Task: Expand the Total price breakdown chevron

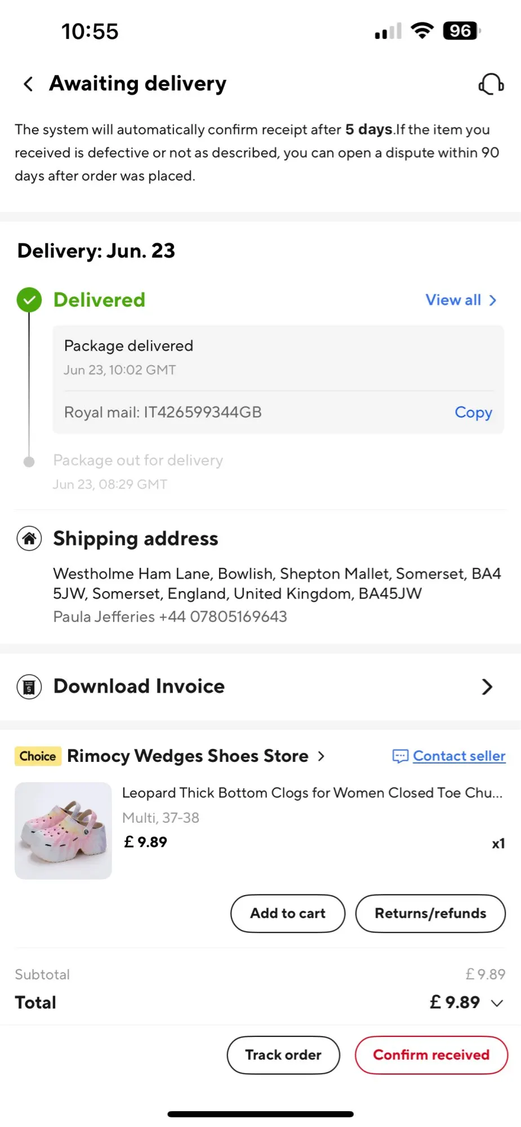Action: click(497, 1003)
